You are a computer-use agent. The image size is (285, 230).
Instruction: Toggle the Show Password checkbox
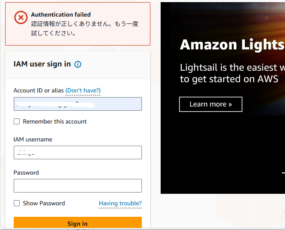(17, 203)
